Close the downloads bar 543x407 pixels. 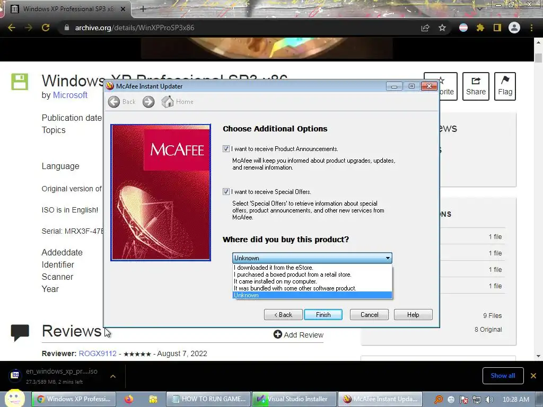point(533,376)
